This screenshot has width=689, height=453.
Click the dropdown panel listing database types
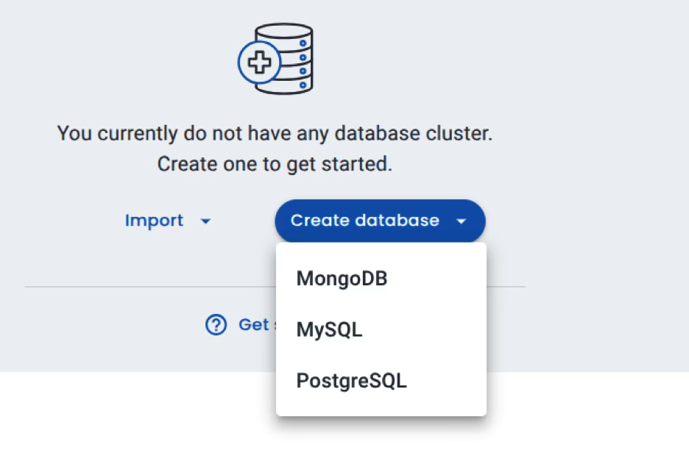tap(381, 329)
